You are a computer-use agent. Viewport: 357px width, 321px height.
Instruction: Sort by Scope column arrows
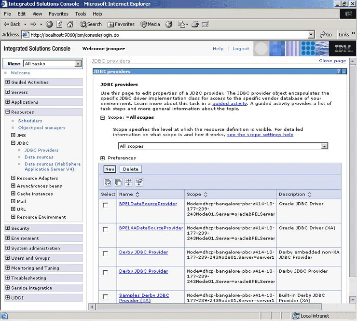[x=206, y=195]
